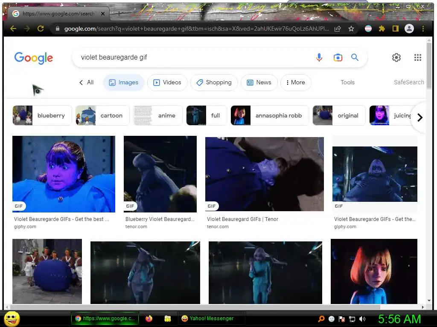Switch to All results
The image size is (437, 327).
coord(87,82)
